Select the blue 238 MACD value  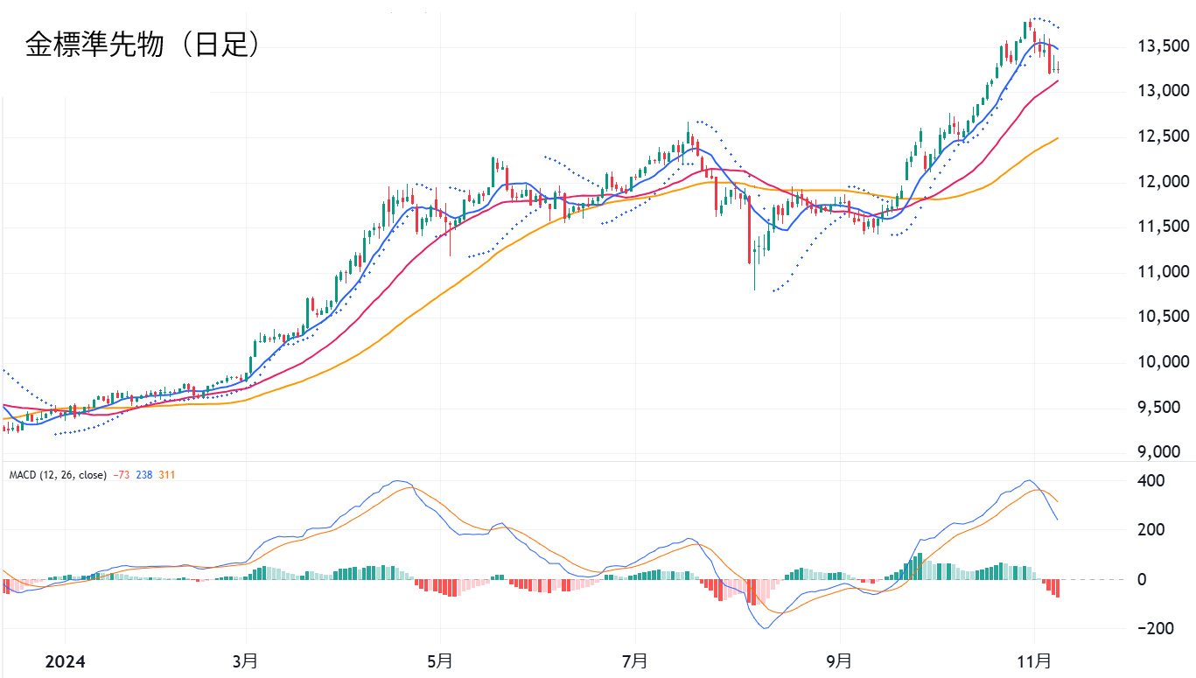pos(145,475)
